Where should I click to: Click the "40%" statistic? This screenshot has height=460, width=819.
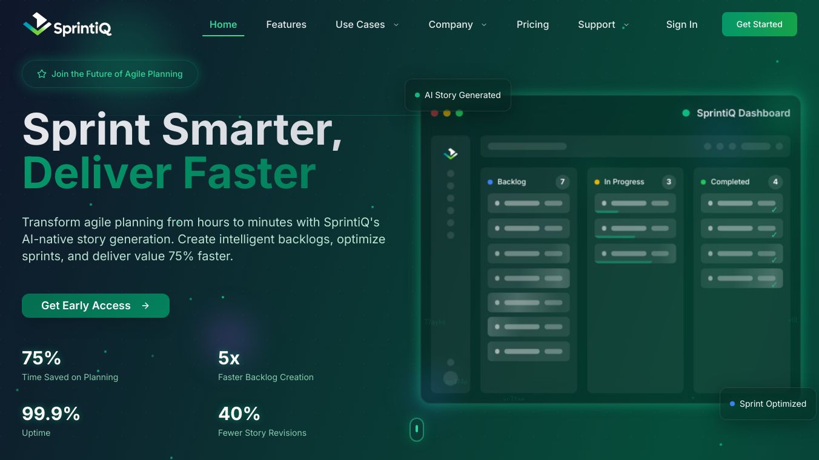pos(239,413)
